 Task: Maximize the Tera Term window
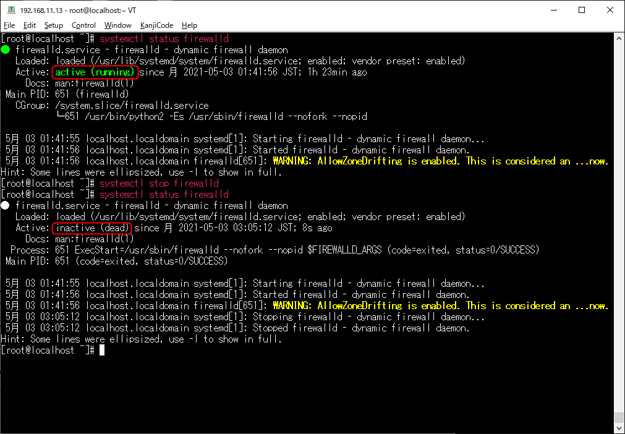coord(582,10)
